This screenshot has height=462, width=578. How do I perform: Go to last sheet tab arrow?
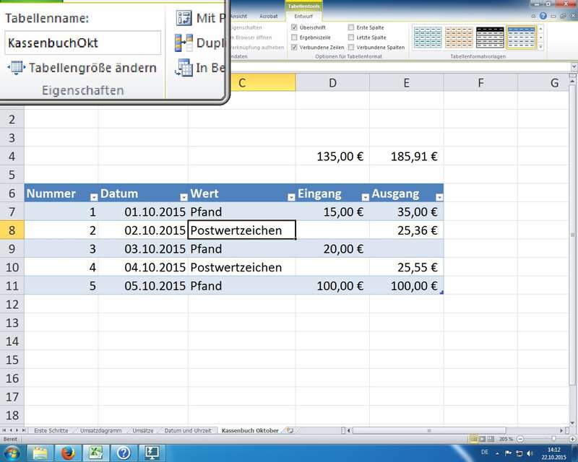(24, 430)
